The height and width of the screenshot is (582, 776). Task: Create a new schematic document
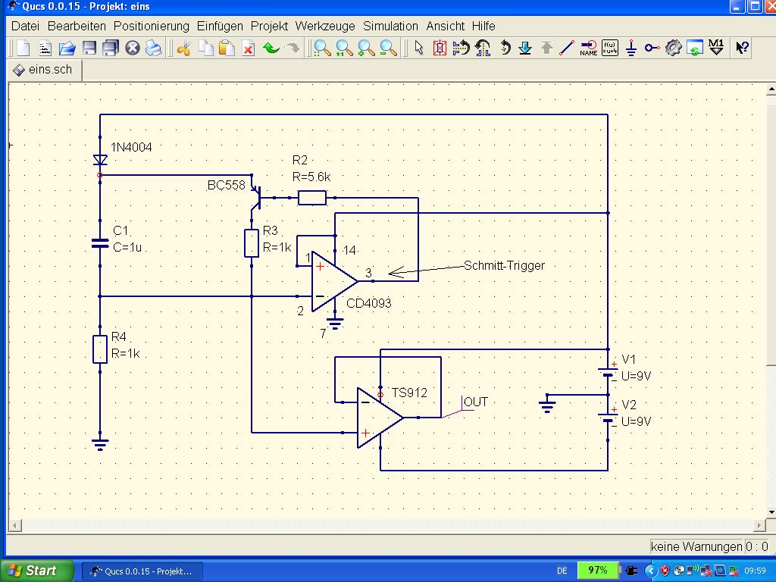point(23,48)
